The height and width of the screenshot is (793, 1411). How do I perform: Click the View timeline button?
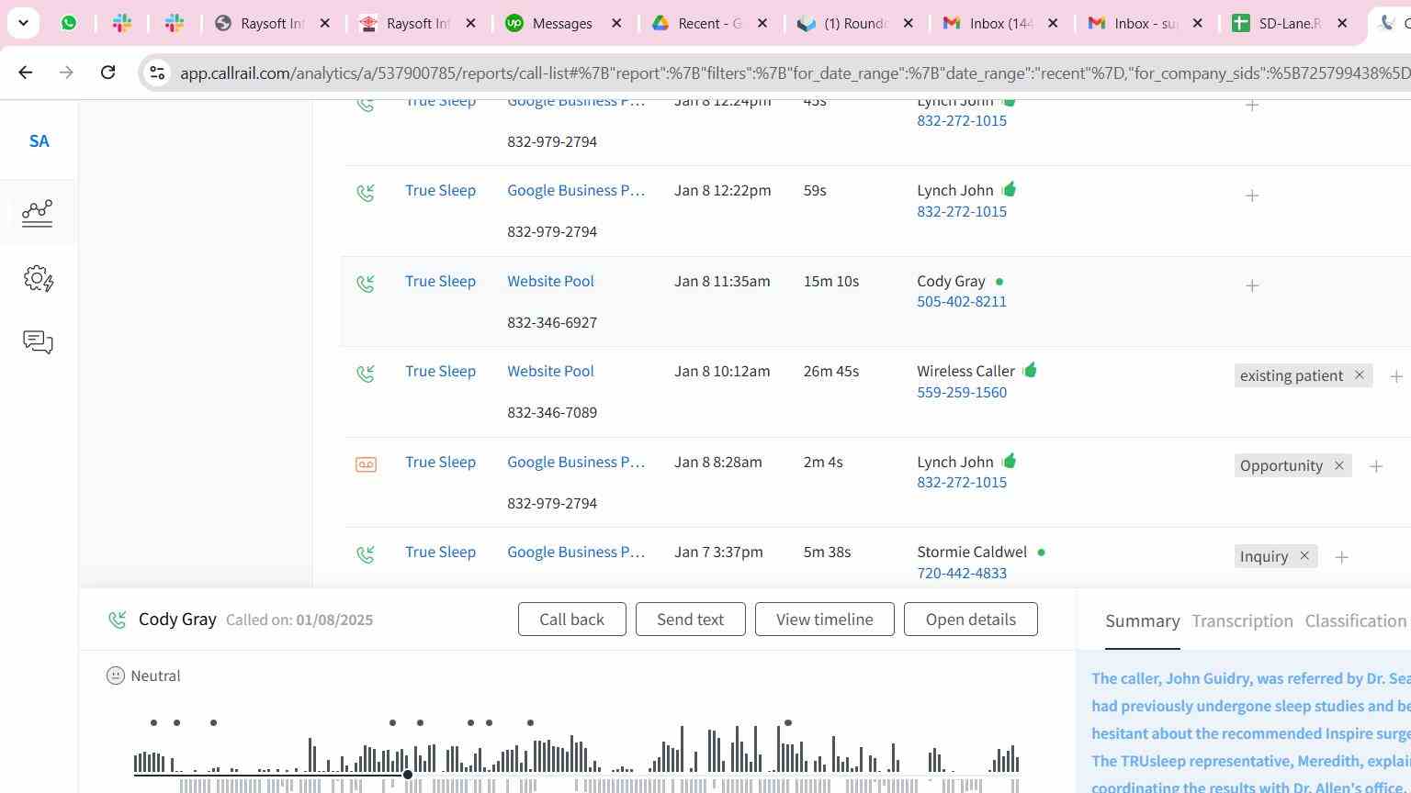(x=824, y=620)
